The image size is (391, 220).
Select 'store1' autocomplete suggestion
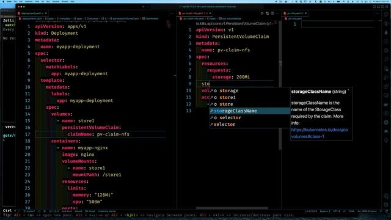(x=250, y=97)
